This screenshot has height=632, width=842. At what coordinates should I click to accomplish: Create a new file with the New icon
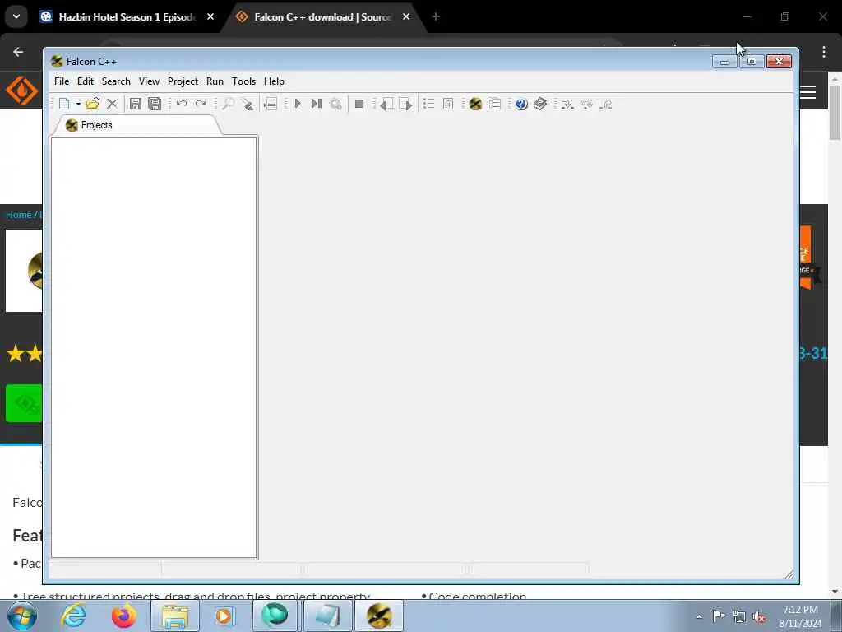(64, 104)
